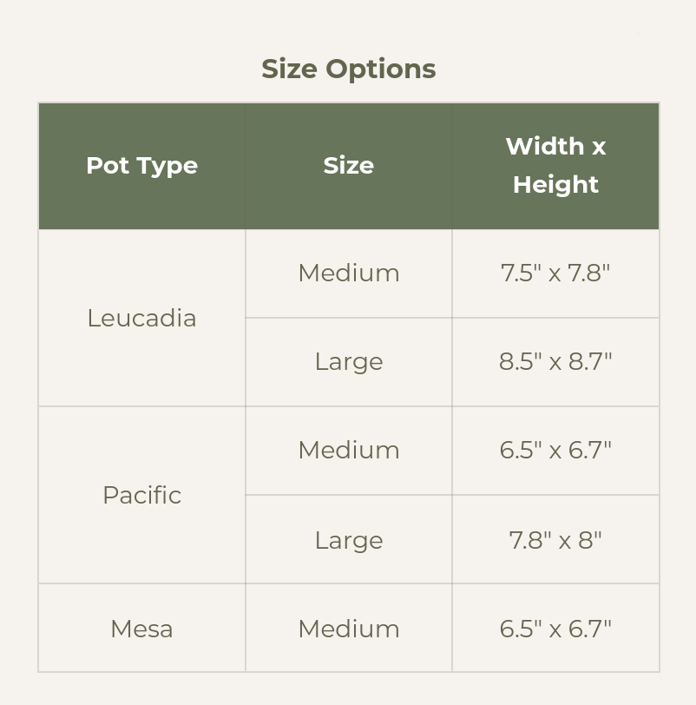This screenshot has width=696, height=705.
Task: Click the "Size Options" table title
Action: pos(348,69)
